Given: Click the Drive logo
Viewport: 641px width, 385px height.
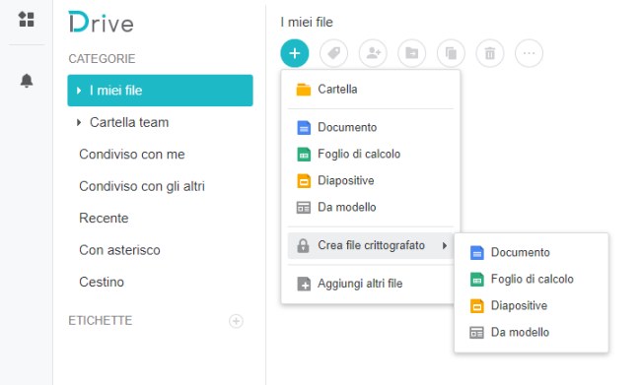Looking at the screenshot, I should click(x=101, y=22).
